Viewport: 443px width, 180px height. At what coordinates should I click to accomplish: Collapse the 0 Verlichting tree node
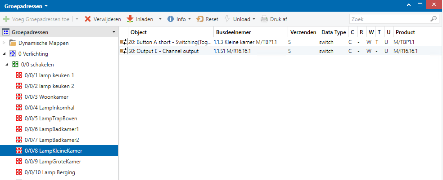[x=5, y=54]
